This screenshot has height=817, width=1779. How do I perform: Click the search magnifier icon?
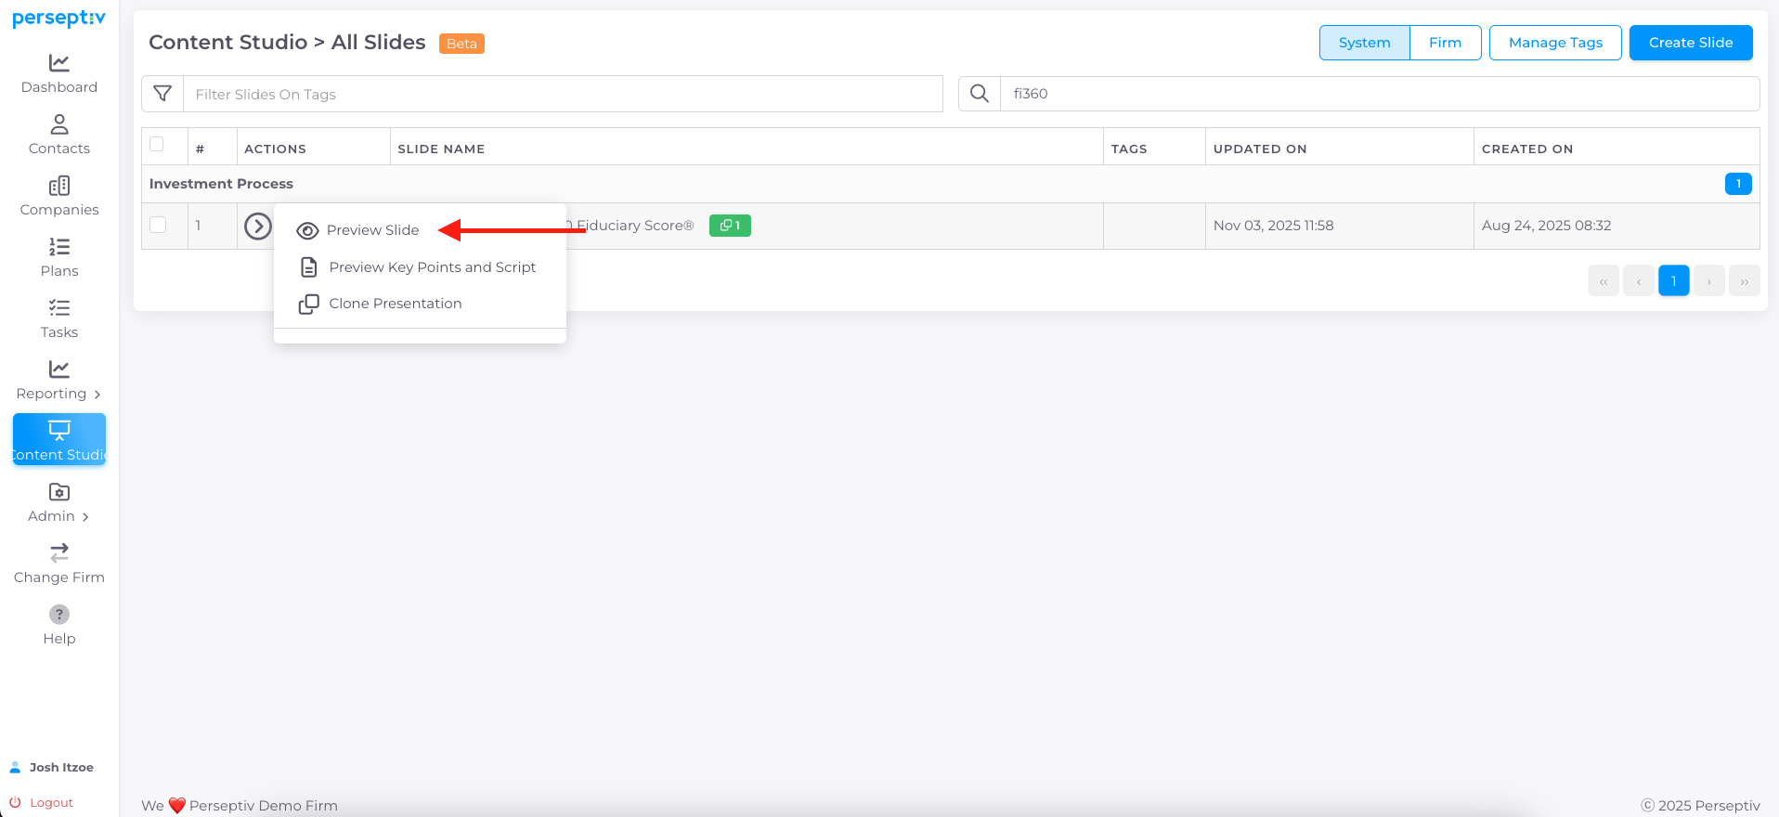(979, 94)
